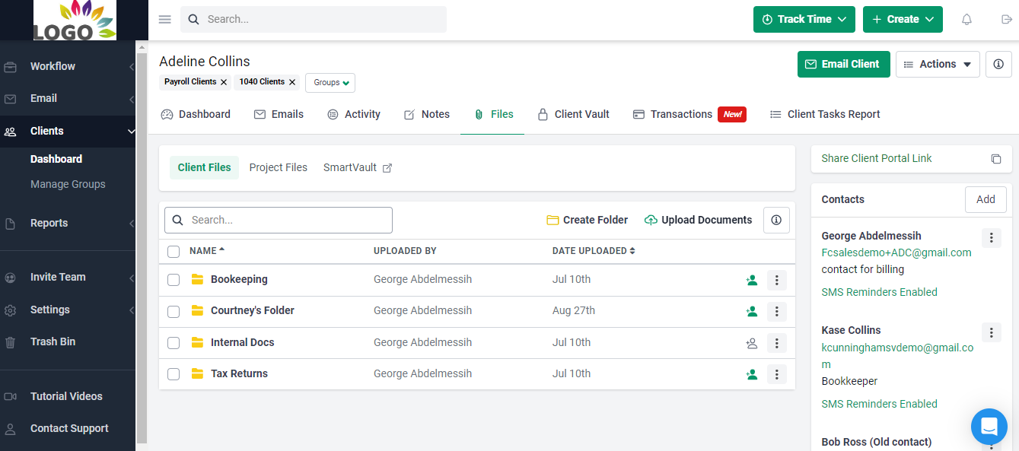The width and height of the screenshot is (1019, 451).
Task: Open Courtney's Folder row three-dot menu
Action: pyautogui.click(x=776, y=311)
